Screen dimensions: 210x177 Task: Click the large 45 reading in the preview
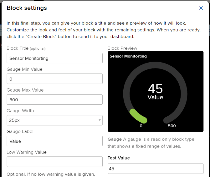pyautogui.click(x=155, y=89)
